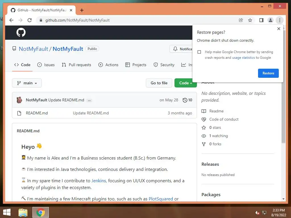Open the Readme link in About
Image resolution: width=291 pixels, height=218 pixels.
216,111
